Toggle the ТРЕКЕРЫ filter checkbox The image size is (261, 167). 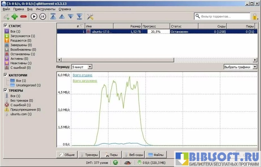5,91
